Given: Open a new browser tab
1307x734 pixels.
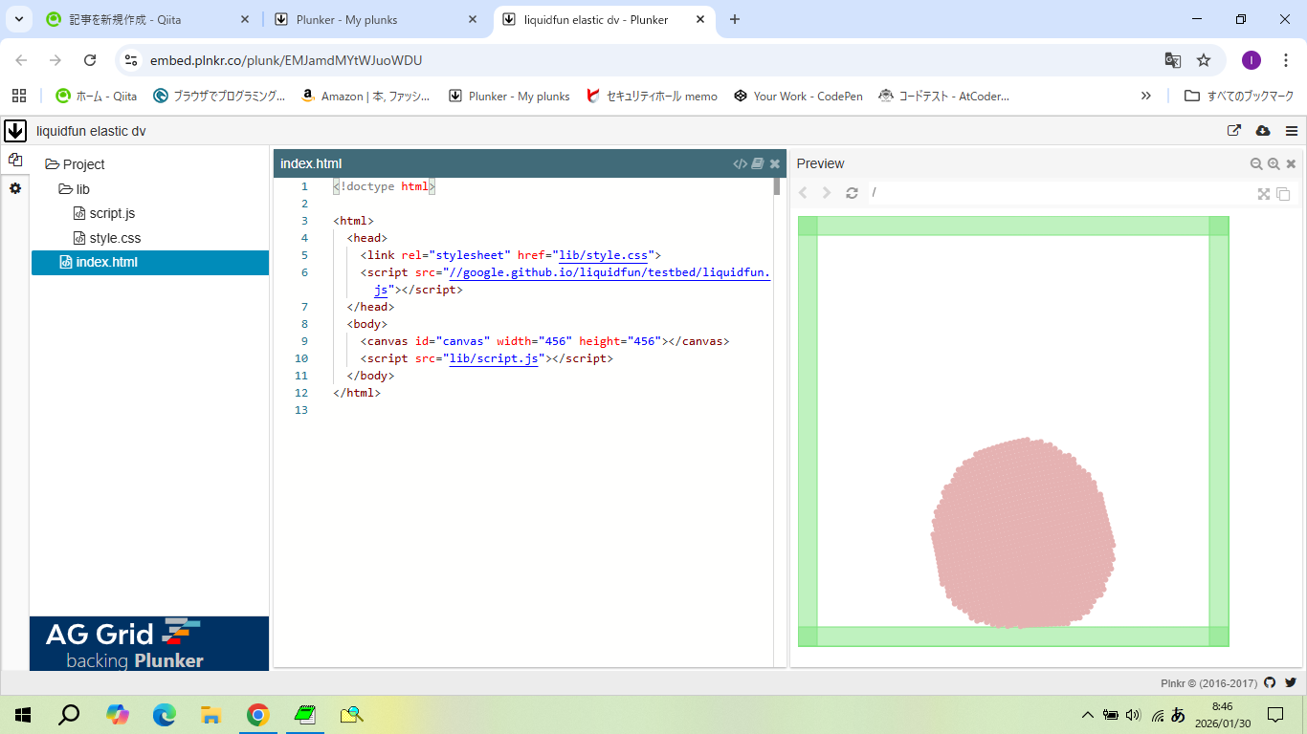Looking at the screenshot, I should [x=735, y=19].
